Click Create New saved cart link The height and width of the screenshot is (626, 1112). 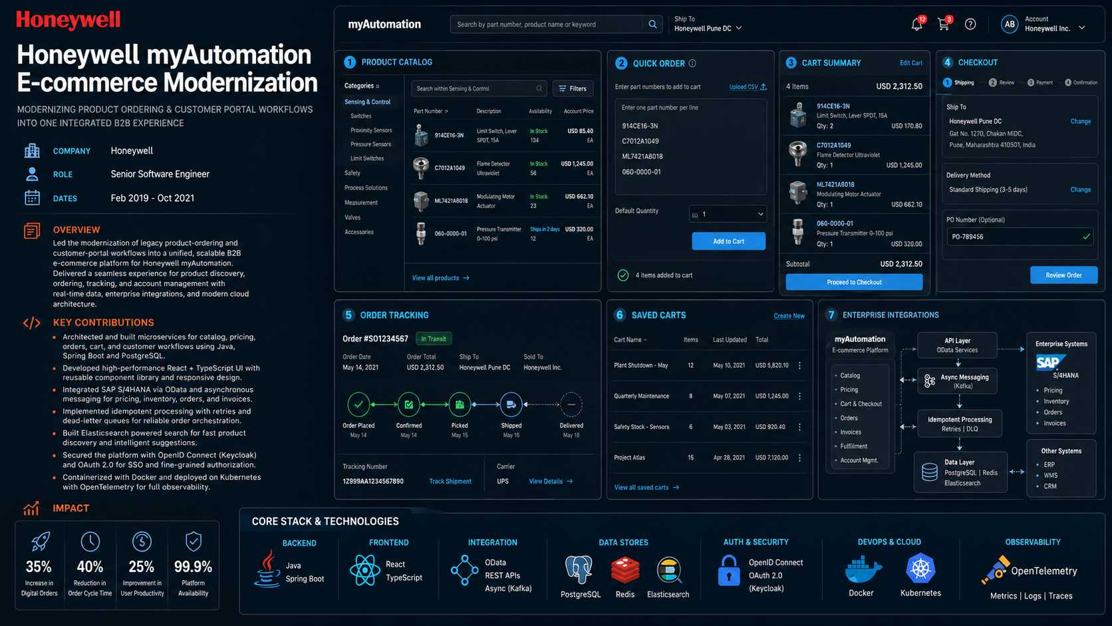[x=789, y=316]
